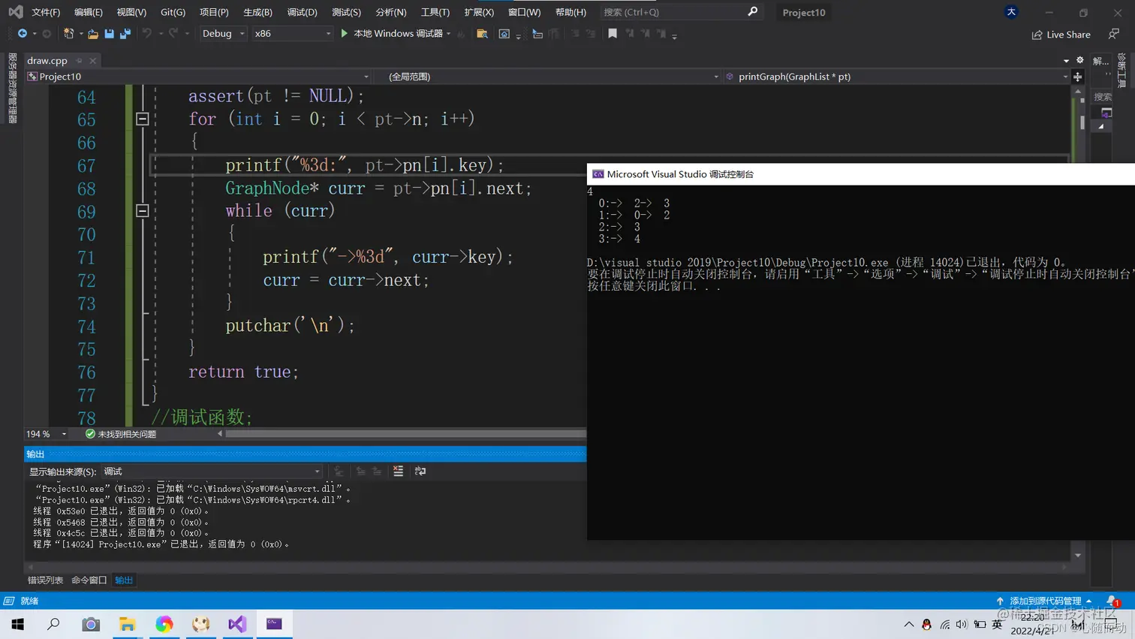Click the notifications bell in the status bar
Image resolution: width=1135 pixels, height=639 pixels.
(x=1112, y=601)
